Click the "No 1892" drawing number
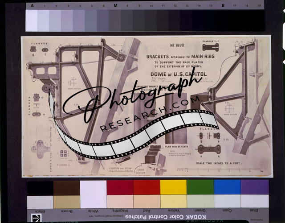This screenshot has width=285, height=223. tap(178, 46)
